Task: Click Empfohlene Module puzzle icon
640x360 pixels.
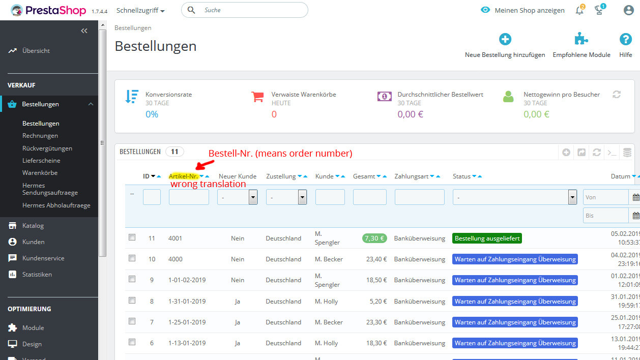Action: coord(581,39)
